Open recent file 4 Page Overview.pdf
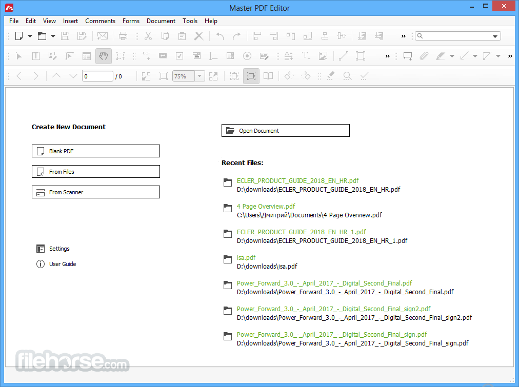Screen dimensions: 519x387 coord(266,206)
